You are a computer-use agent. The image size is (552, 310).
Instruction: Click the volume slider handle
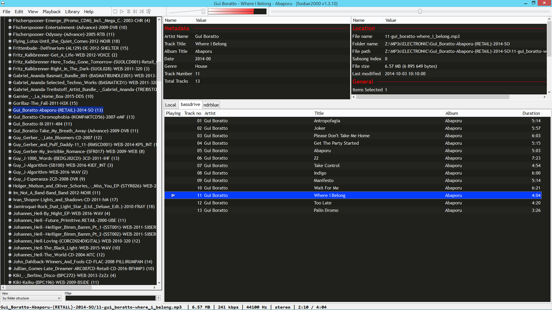point(203,11)
